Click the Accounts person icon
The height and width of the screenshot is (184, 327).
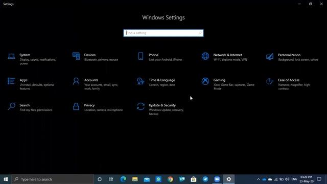[x=76, y=81]
